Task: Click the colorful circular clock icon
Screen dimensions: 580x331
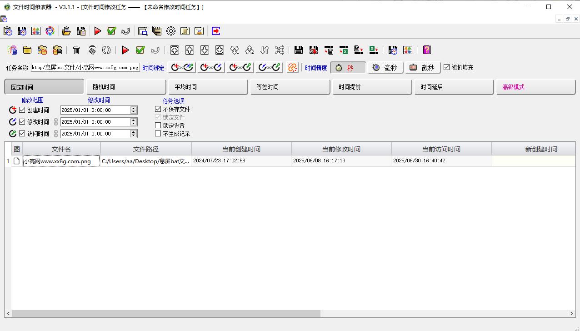Action: click(x=50, y=31)
